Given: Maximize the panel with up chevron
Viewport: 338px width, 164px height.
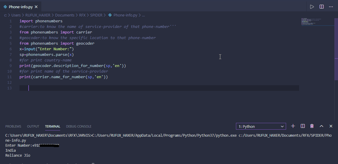Looking at the screenshot, I should coord(321,126).
